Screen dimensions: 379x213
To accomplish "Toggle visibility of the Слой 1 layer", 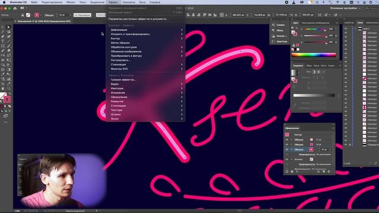I will coord(346,28).
